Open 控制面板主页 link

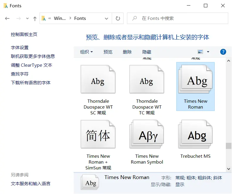coord(24,35)
